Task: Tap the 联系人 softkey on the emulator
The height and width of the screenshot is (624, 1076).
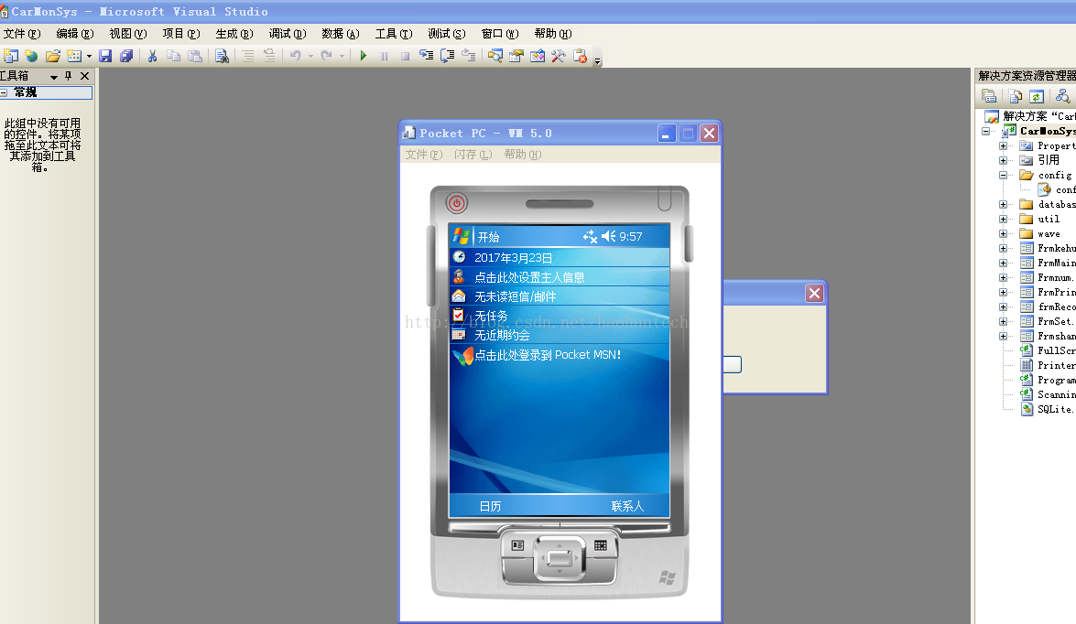Action: (x=627, y=506)
